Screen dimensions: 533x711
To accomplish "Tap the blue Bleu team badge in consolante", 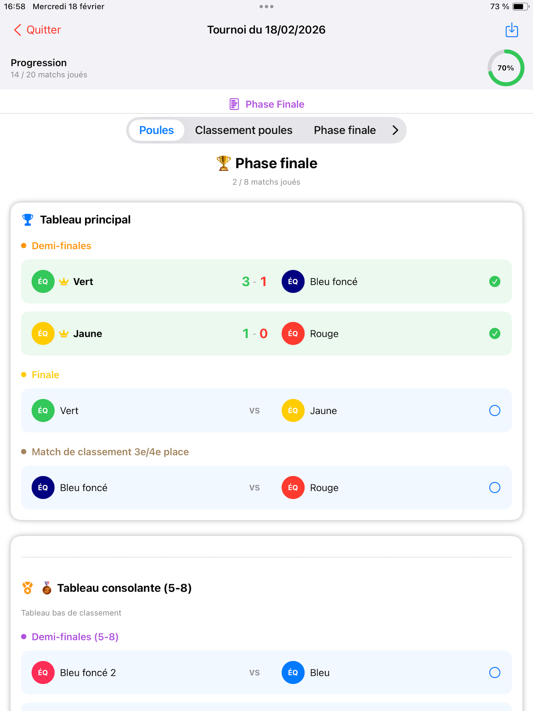I will pyautogui.click(x=293, y=673).
